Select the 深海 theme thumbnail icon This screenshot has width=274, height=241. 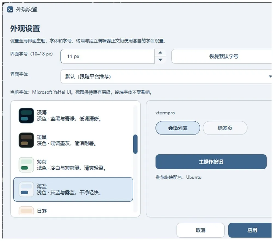point(26,116)
